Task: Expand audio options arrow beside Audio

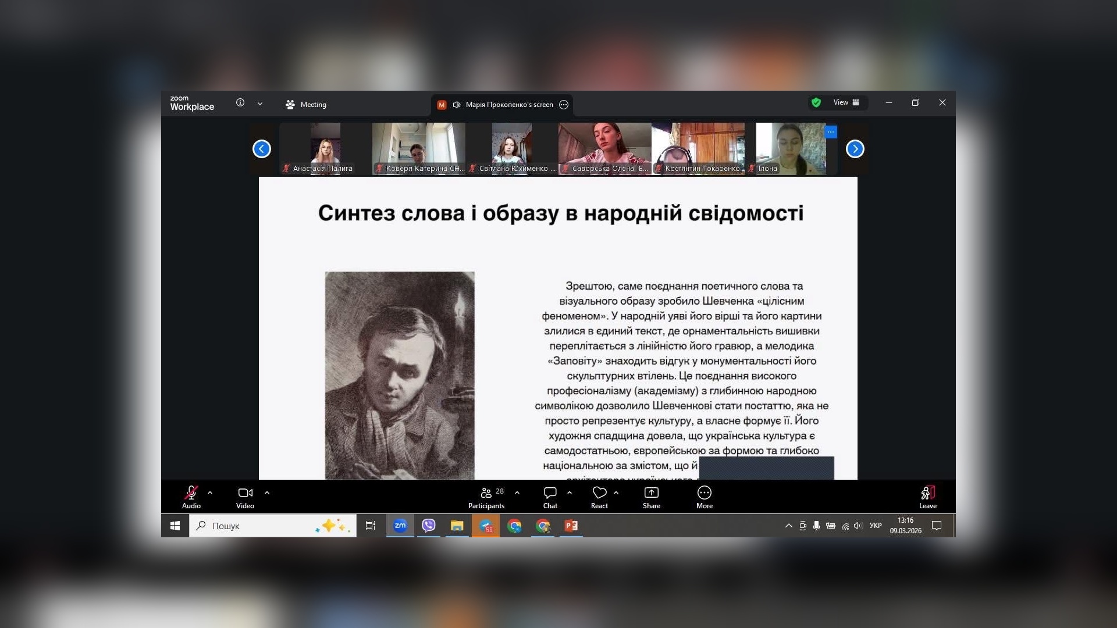Action: point(210,493)
